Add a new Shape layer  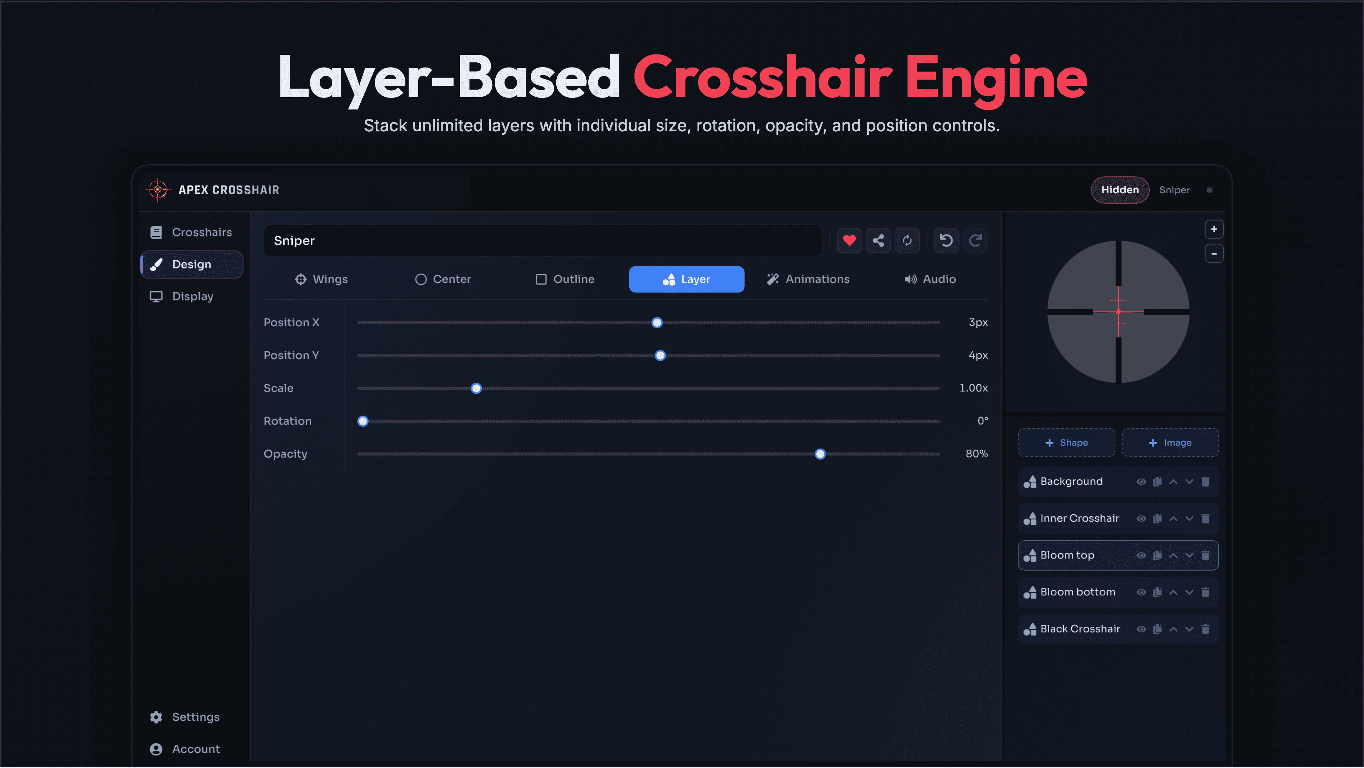click(x=1066, y=443)
